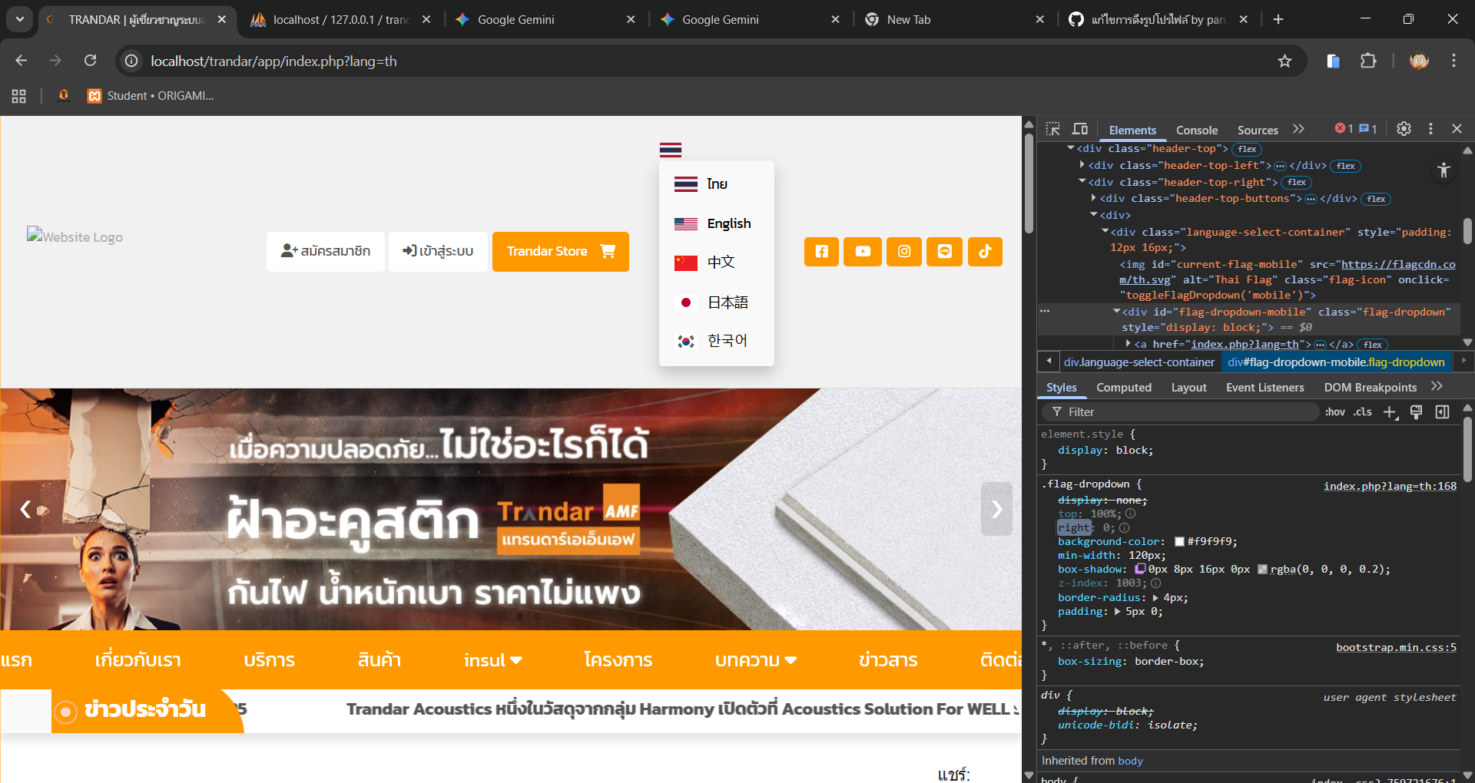Switch to the Computed styles tab
This screenshot has height=783, width=1475.
[x=1123, y=388]
